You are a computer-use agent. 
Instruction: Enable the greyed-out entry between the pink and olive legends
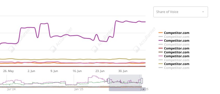tap(174, 60)
